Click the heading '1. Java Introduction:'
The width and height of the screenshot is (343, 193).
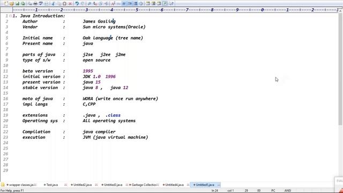tap(39, 16)
